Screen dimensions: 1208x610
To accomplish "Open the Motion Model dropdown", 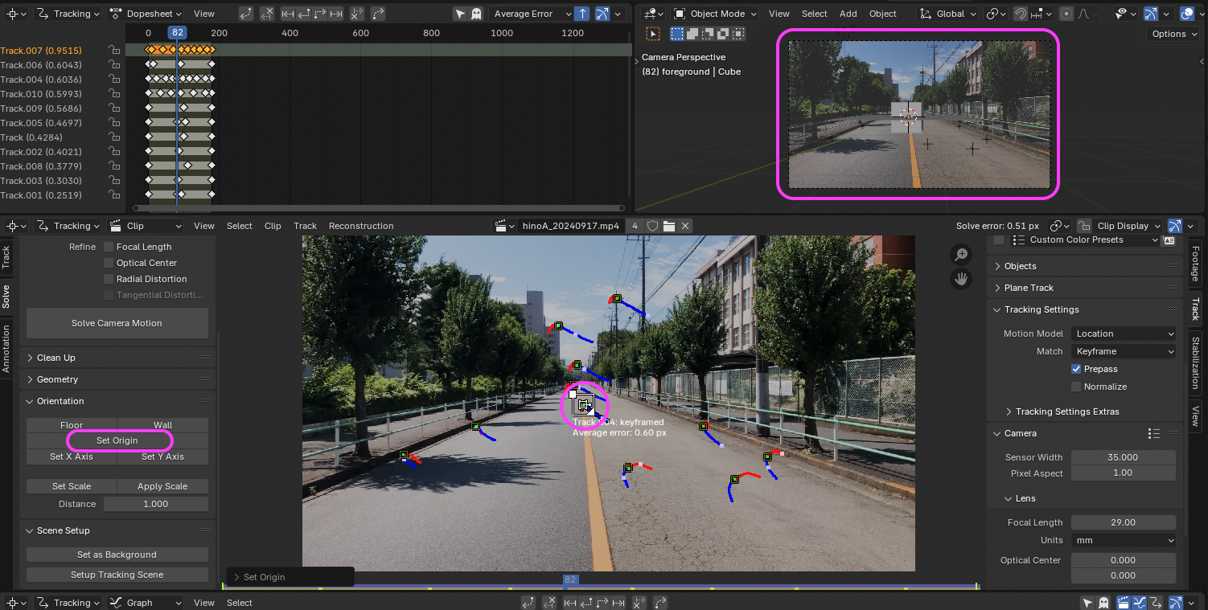I will point(1124,334).
